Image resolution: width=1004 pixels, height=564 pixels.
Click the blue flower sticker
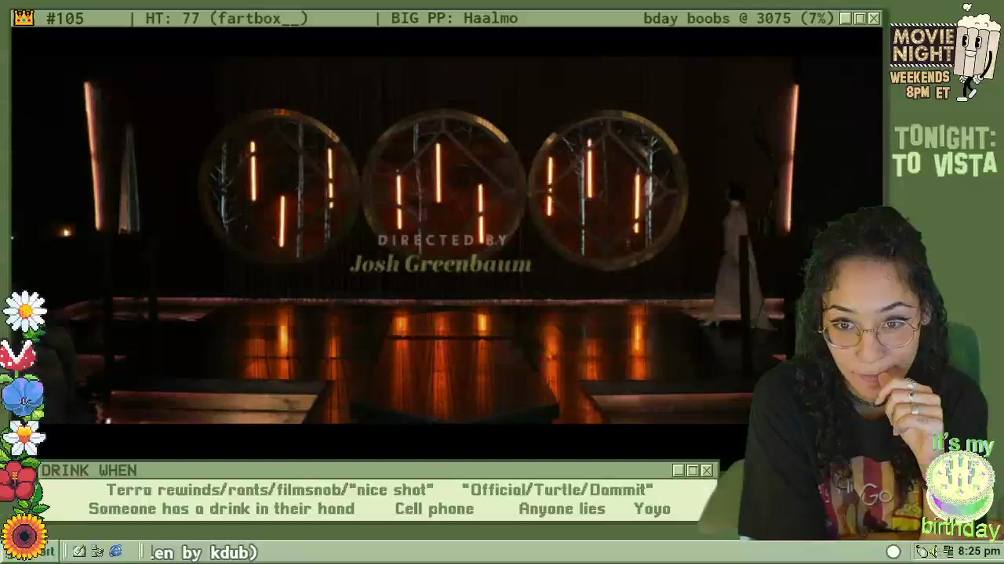pos(23,397)
